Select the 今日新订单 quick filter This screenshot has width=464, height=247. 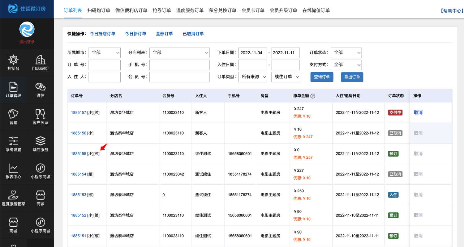[x=135, y=34]
